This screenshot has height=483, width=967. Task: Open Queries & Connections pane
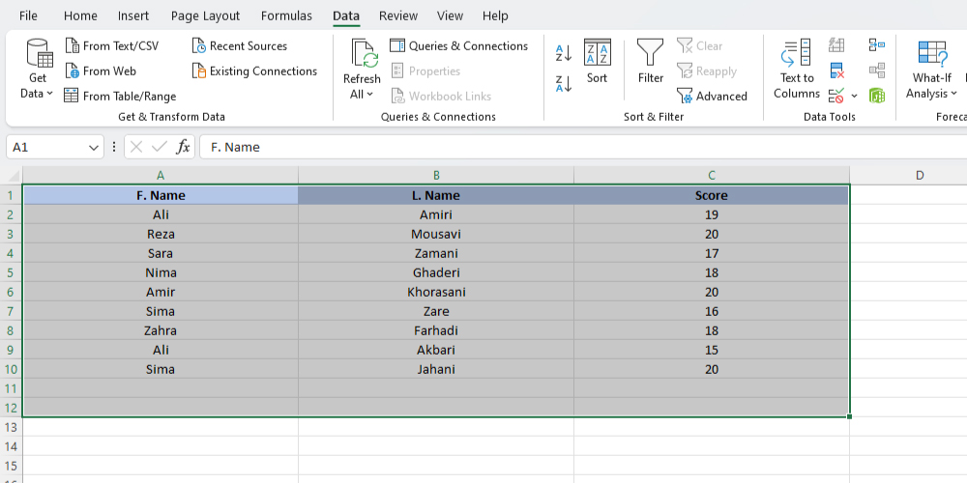[x=458, y=45]
